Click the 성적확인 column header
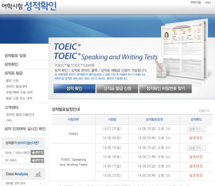 [196, 119]
